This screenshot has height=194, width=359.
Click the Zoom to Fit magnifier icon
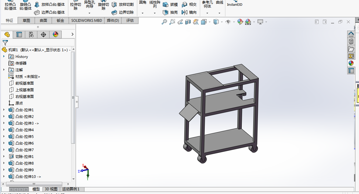click(x=164, y=22)
